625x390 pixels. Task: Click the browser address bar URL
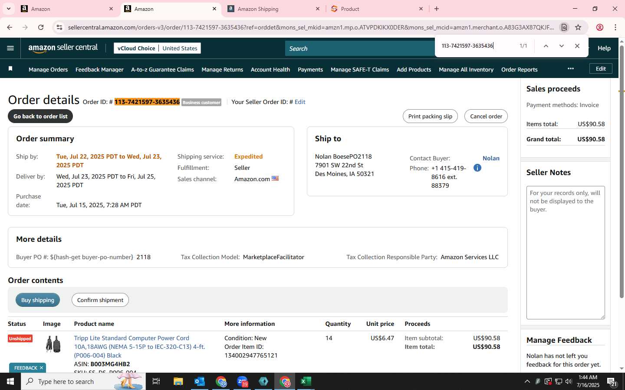(311, 27)
